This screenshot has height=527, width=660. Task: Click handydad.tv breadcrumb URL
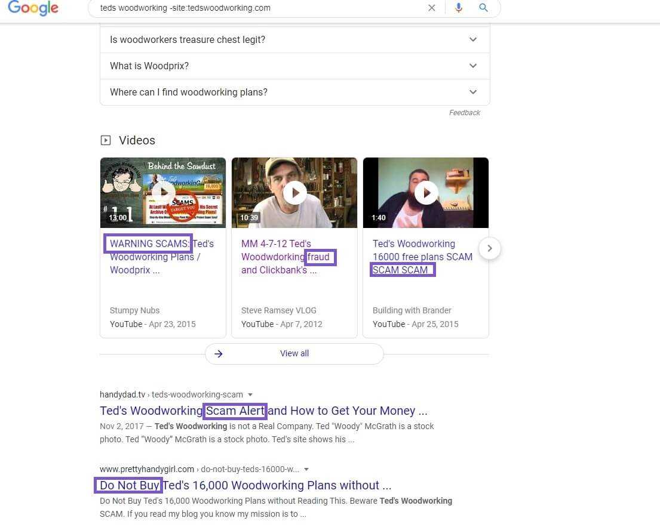[x=171, y=395]
